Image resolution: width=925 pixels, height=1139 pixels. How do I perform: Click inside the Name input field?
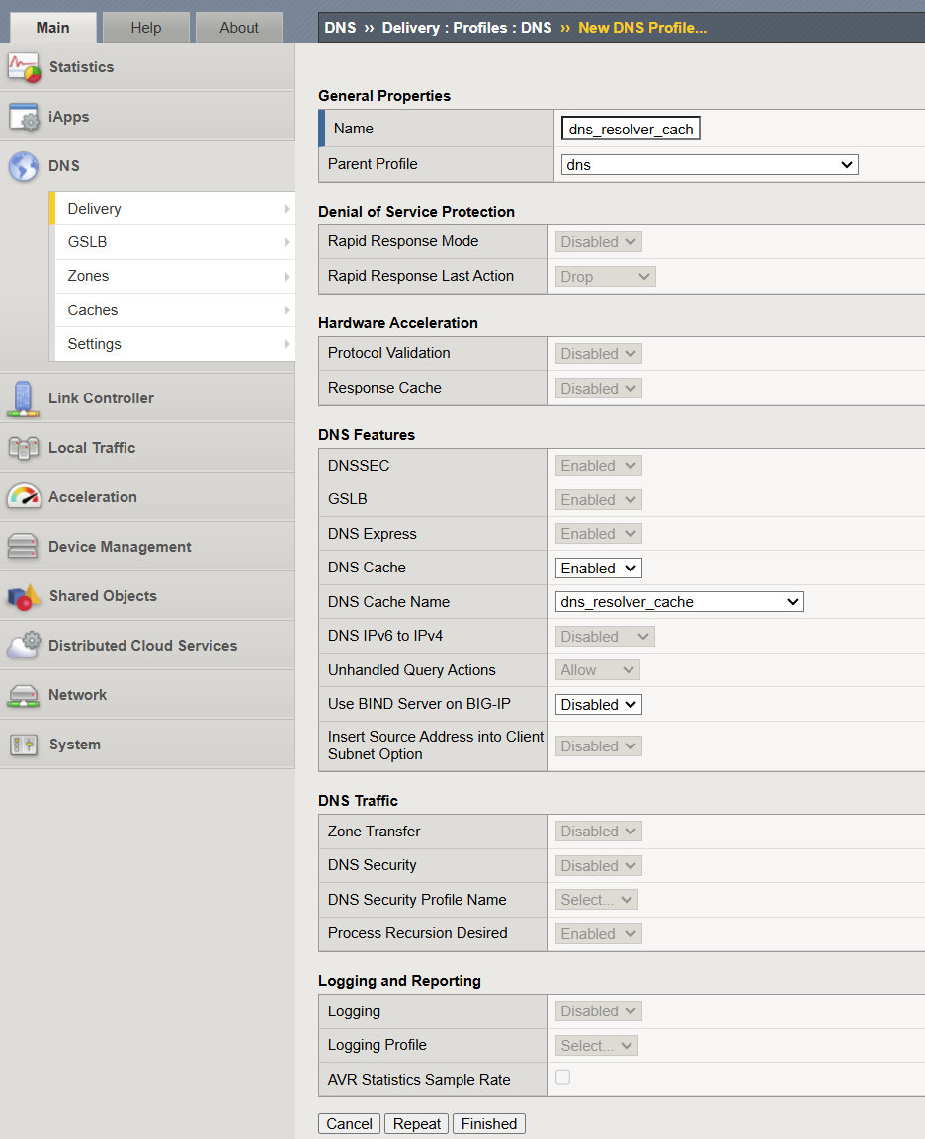(x=630, y=128)
